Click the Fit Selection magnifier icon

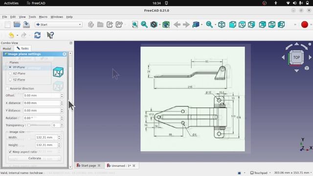pos(144,24)
